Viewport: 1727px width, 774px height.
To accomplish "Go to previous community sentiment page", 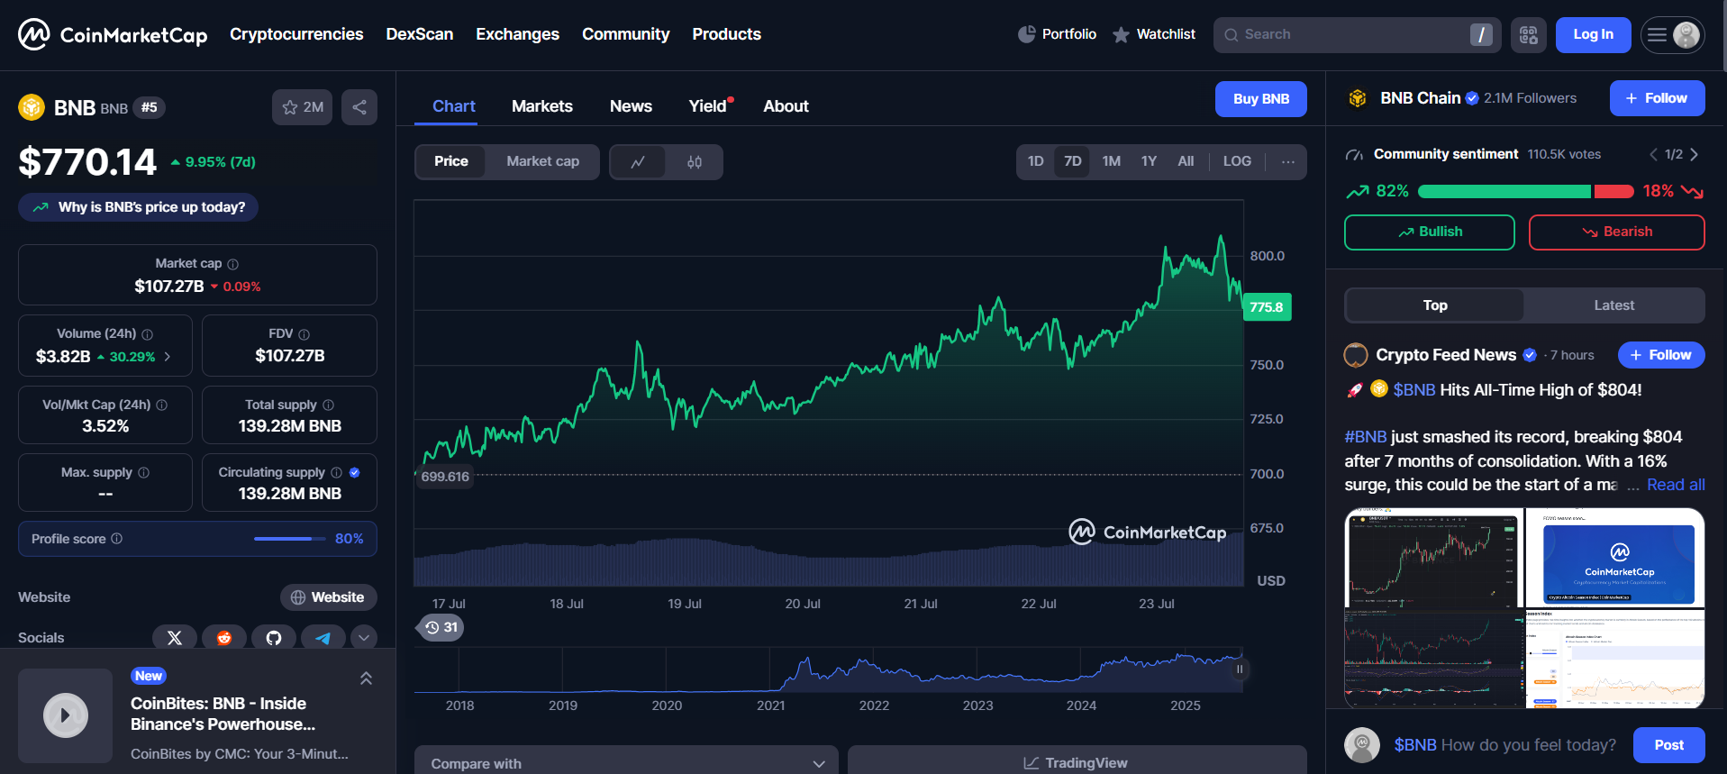I will pyautogui.click(x=1653, y=155).
